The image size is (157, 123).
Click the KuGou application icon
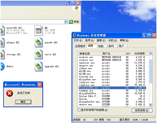(2, 66)
